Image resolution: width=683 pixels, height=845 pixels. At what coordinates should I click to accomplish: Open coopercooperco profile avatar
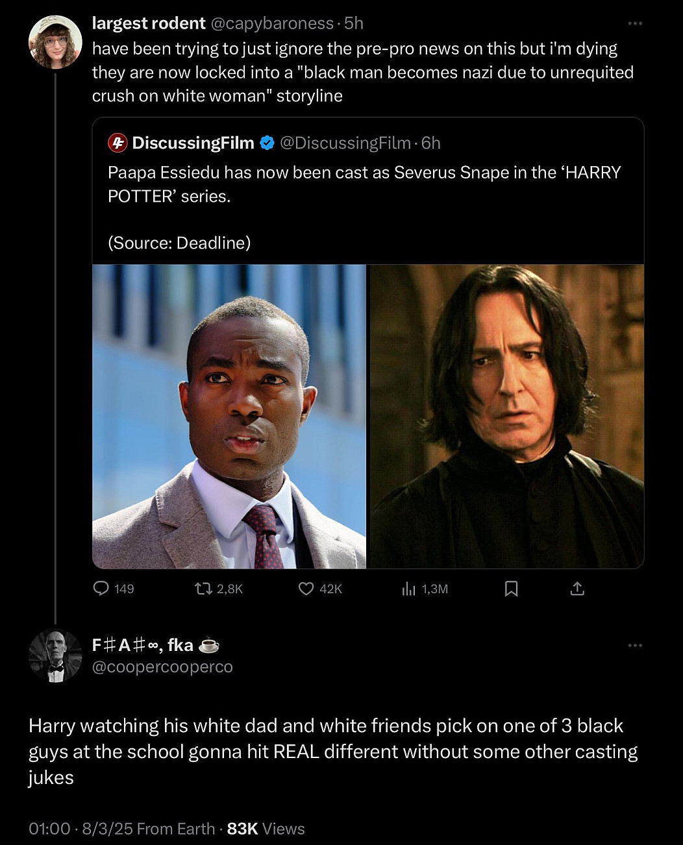[x=55, y=656]
